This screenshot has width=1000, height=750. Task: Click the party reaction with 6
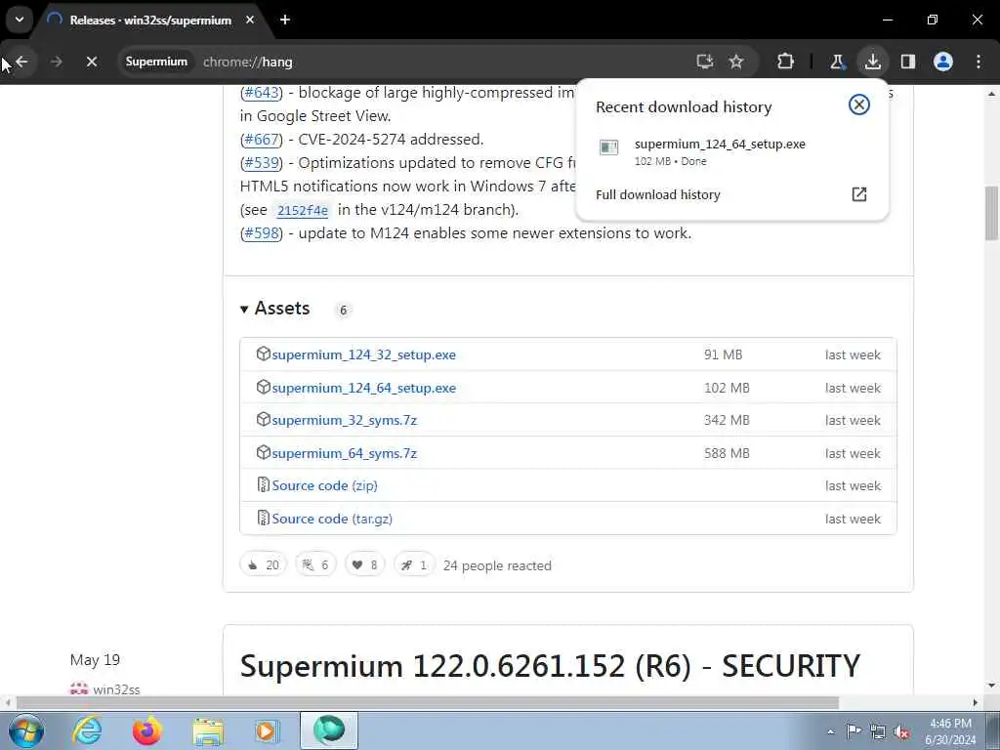click(x=315, y=564)
